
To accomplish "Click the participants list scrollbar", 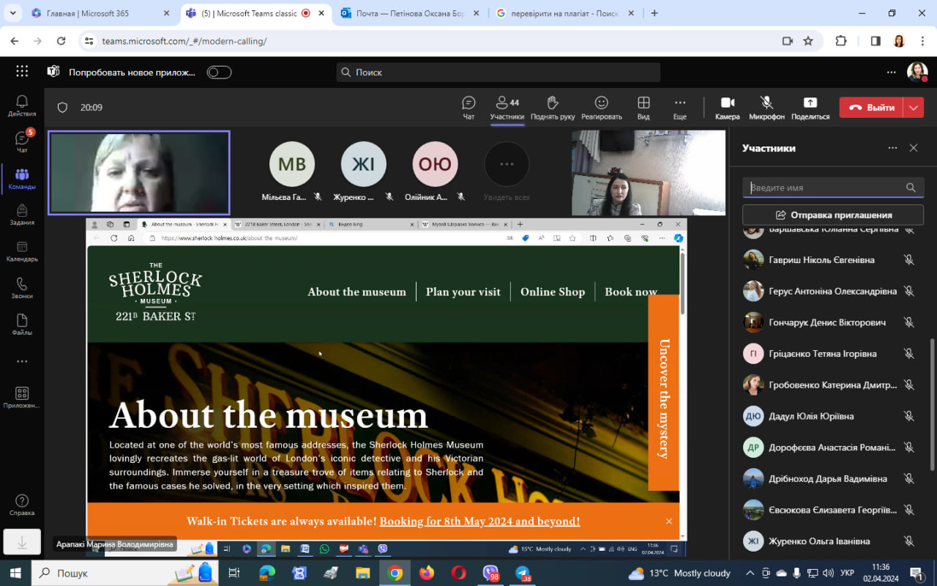I will pyautogui.click(x=932, y=404).
